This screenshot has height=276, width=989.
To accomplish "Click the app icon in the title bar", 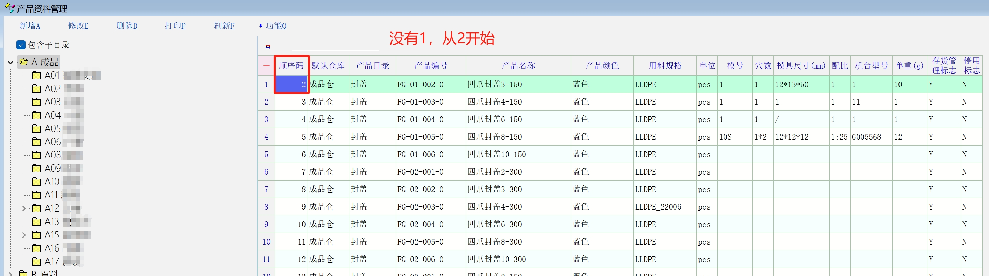I will 9,8.
